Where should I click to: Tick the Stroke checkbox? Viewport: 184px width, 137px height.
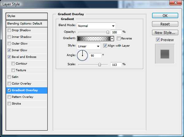[x=9, y=103]
